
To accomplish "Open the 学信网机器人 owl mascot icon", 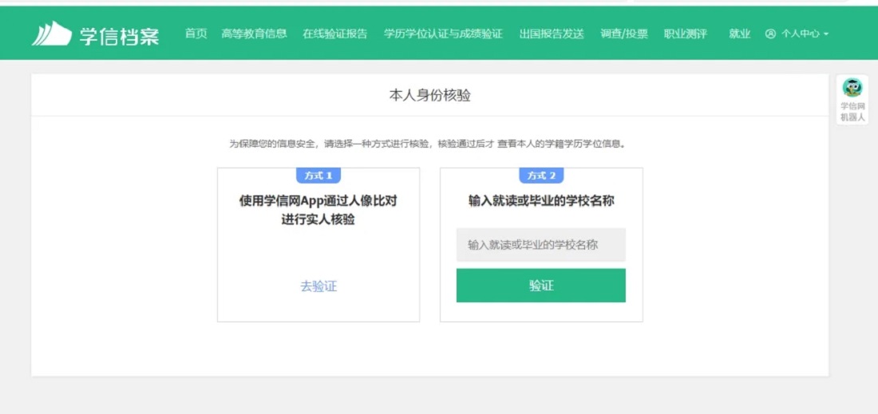I will [852, 88].
